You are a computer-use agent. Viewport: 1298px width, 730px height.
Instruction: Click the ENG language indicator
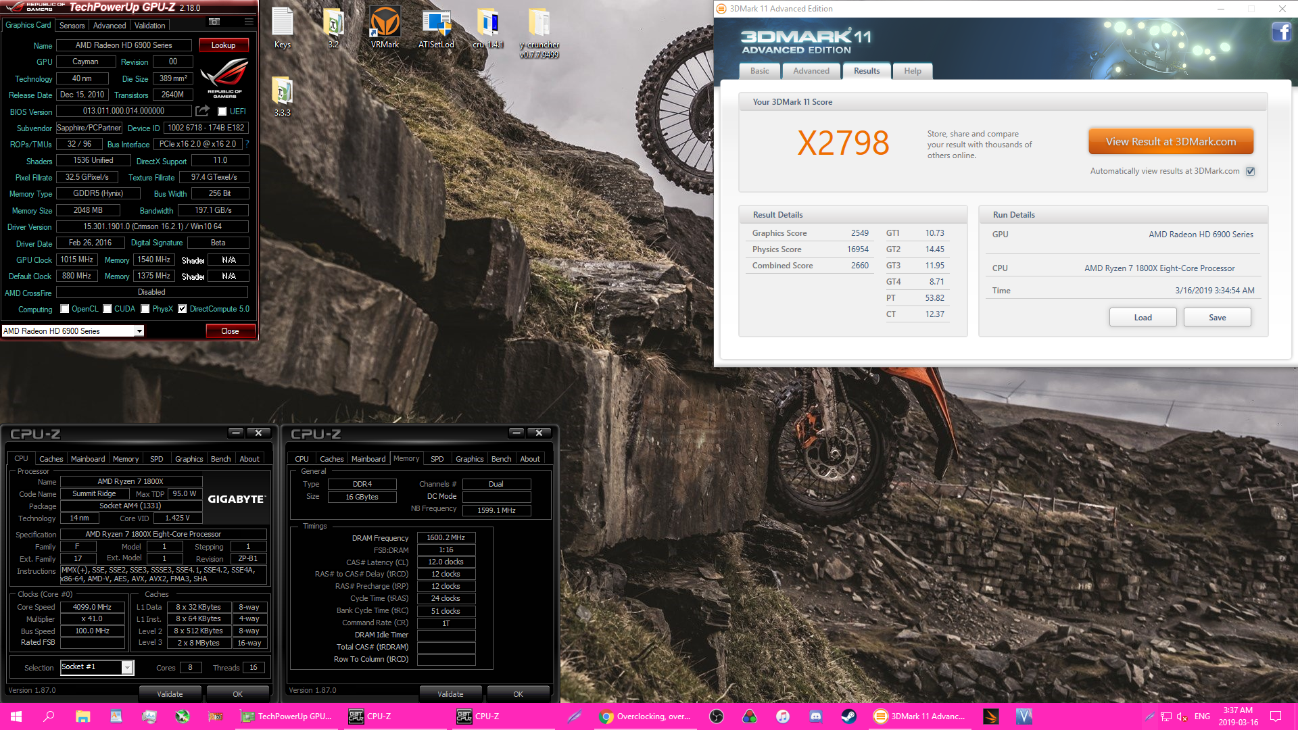pyautogui.click(x=1202, y=716)
